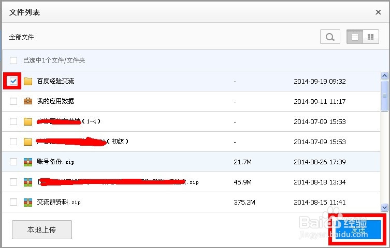Select the 账号备份.zip checkbox
390x248 pixels.
[x=13, y=162]
